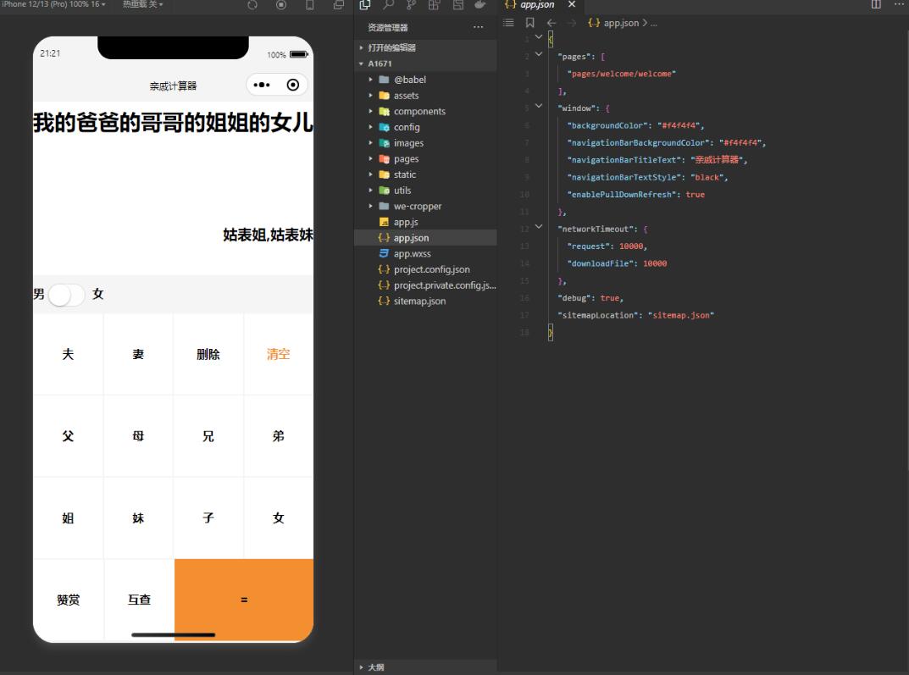The width and height of the screenshot is (909, 675).
Task: Open app.wxss in the file tree
Action: [x=412, y=254]
